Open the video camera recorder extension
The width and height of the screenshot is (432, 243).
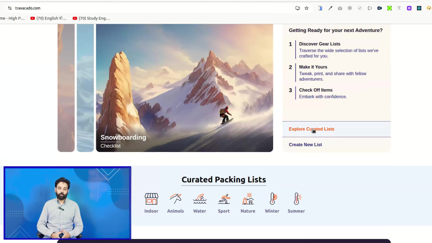click(x=380, y=8)
